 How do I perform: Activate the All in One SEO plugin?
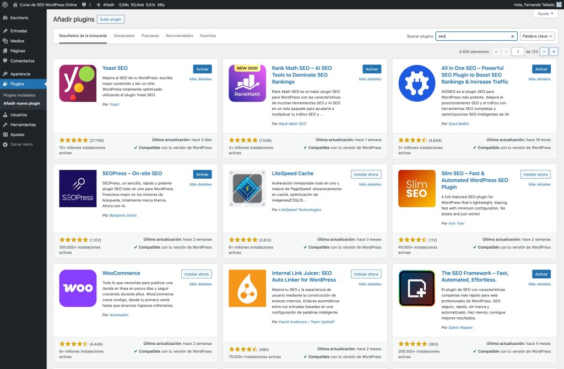541,69
